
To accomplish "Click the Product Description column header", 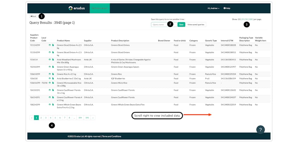I will tap(120, 41).
